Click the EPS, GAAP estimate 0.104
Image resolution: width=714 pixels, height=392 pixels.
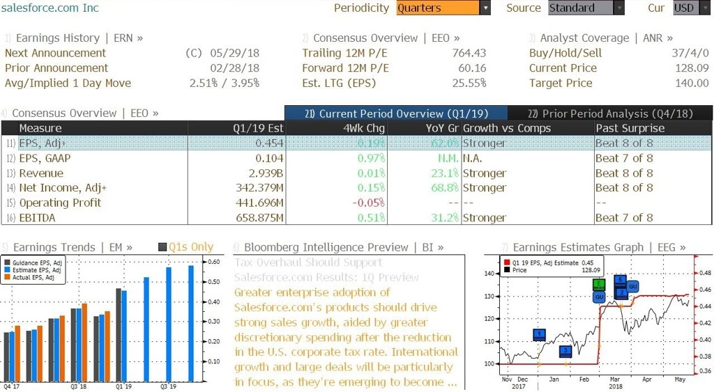(269, 158)
